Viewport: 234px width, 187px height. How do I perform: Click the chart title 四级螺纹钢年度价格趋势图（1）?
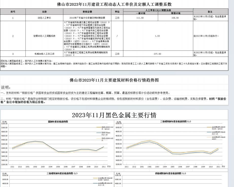[171, 173]
